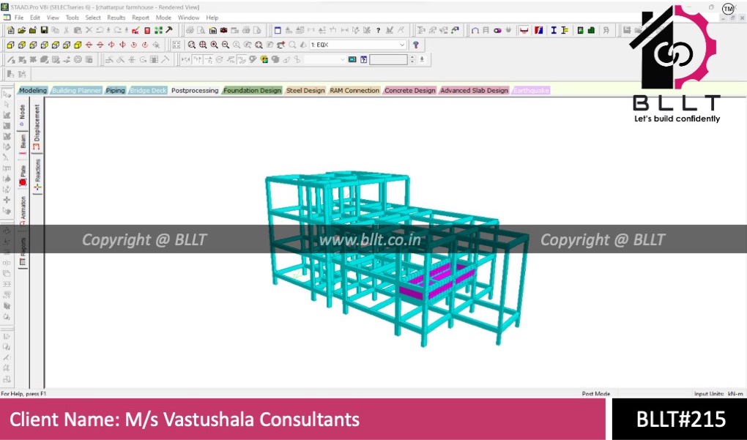Viewport: 747px width, 440px height.
Task: Select the Plate vertical page tab
Action: coord(23,176)
